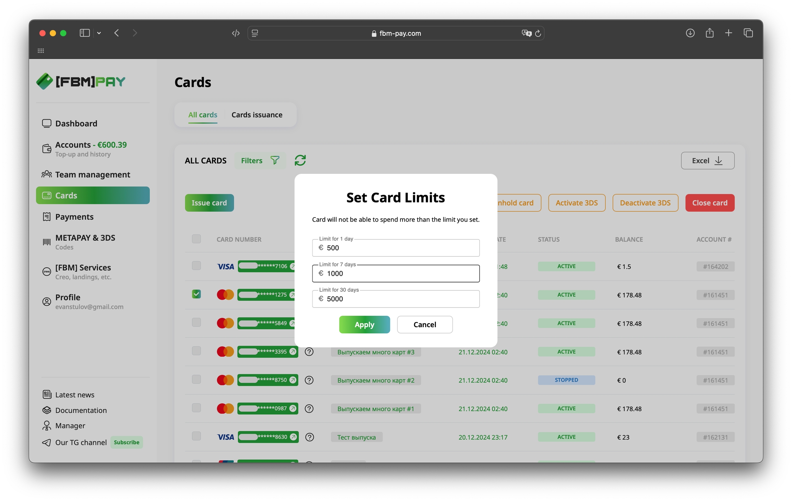The width and height of the screenshot is (792, 501).
Task: Open the Excel export download button
Action: pyautogui.click(x=707, y=160)
